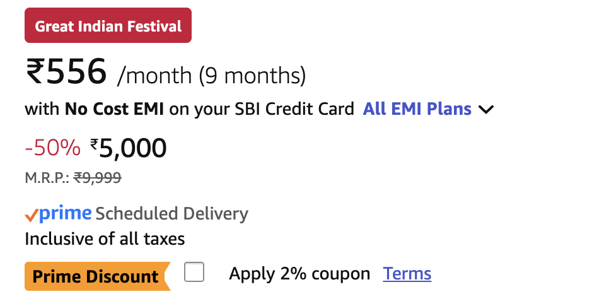Screen dimensions: 609x299
Task: Click the Apply 2% coupon label
Action: pyautogui.click(x=299, y=274)
